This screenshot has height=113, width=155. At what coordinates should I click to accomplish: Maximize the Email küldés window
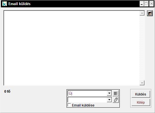coord(146,4)
